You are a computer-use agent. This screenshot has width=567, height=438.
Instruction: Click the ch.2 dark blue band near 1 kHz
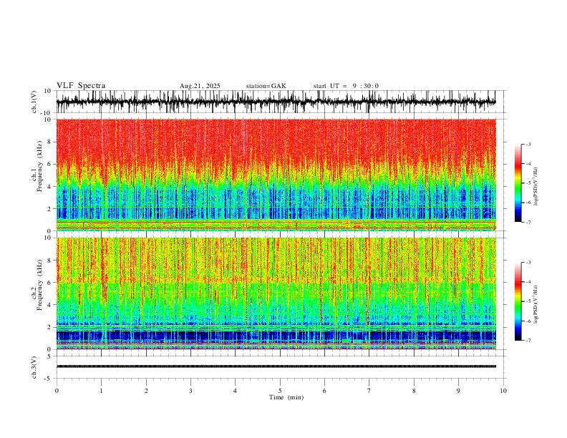pos(276,336)
